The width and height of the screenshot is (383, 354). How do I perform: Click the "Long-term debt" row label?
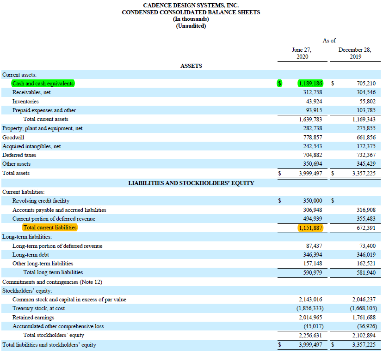click(x=31, y=255)
